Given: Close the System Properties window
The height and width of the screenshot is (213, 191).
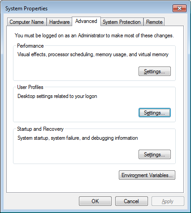Looking at the screenshot, I should coord(179,8).
